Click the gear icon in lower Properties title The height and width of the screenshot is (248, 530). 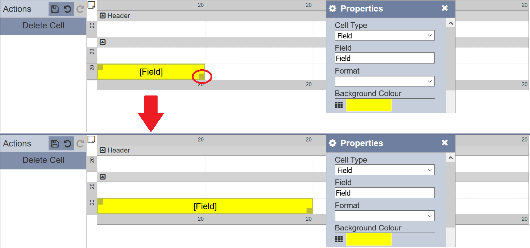pos(332,143)
